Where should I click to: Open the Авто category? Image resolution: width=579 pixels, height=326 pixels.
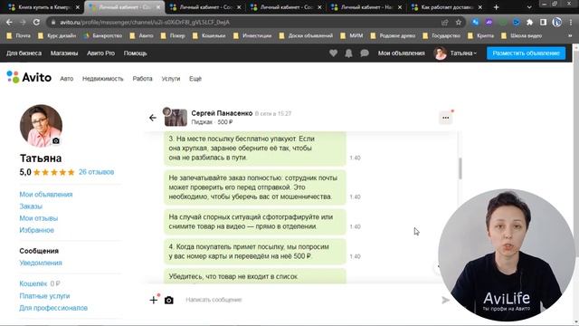pyautogui.click(x=67, y=79)
